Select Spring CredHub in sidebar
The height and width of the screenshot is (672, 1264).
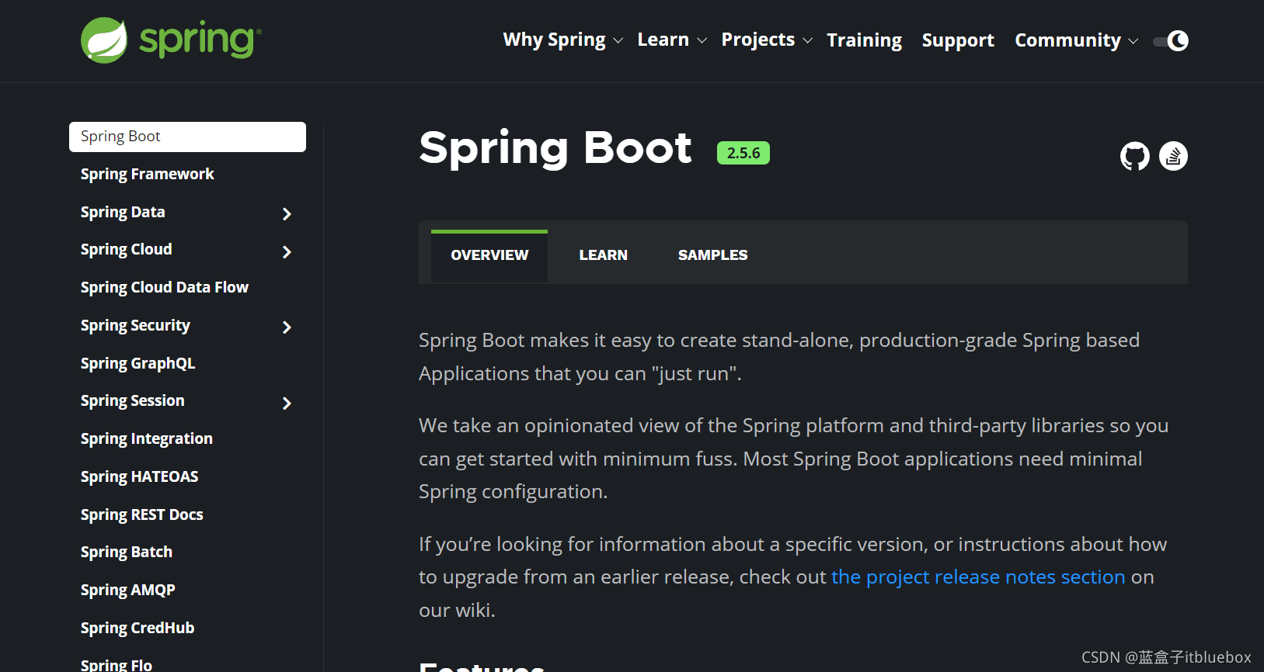[138, 629]
